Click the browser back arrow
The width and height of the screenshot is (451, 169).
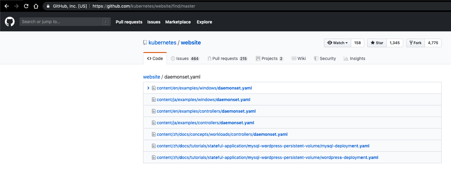click(x=7, y=6)
